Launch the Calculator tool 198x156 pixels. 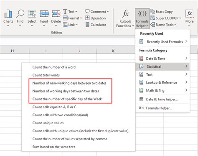[96, 25]
